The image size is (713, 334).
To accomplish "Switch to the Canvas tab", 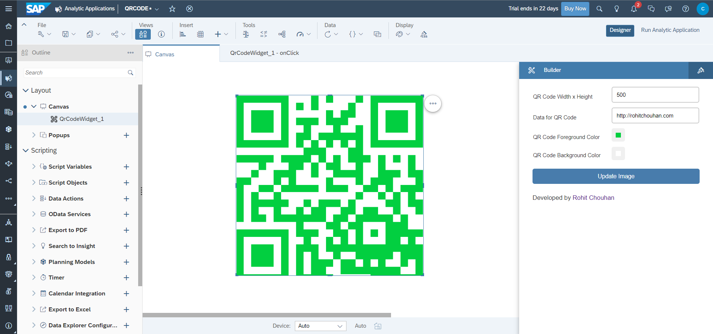I will click(181, 54).
